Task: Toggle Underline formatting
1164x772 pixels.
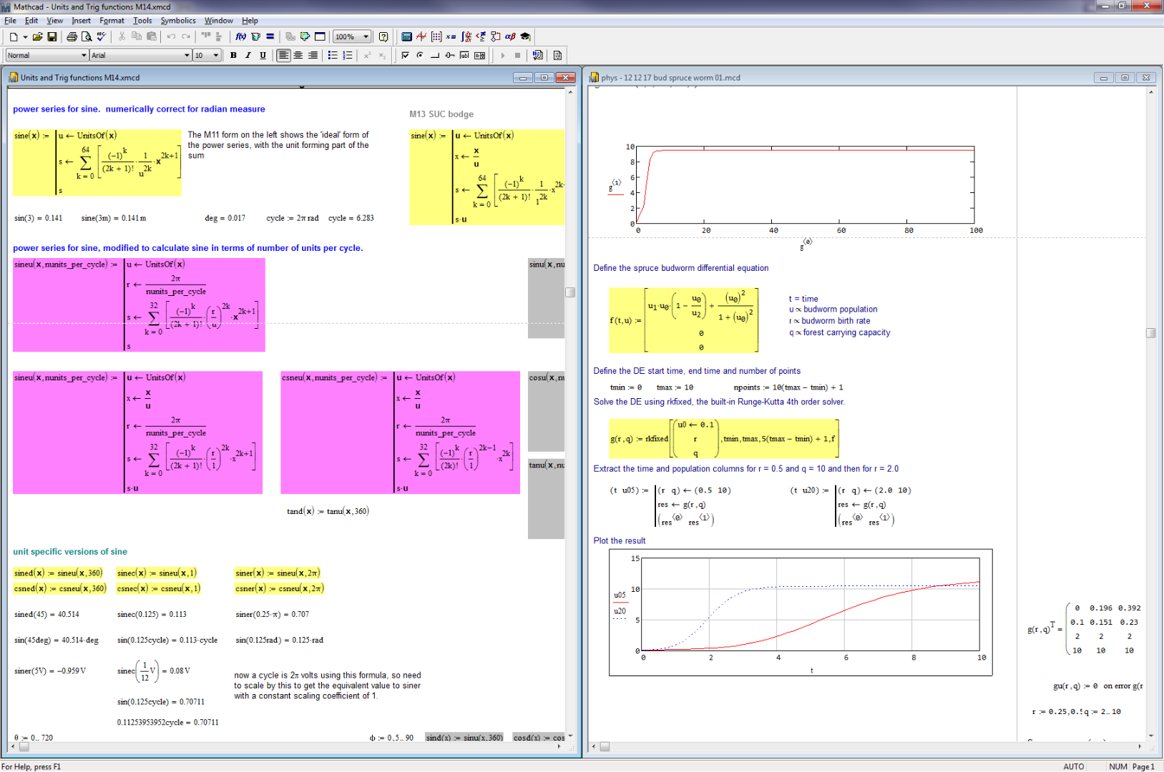Action: coord(263,55)
